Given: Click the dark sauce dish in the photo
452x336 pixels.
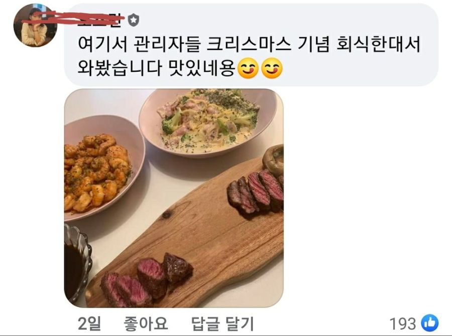Looking at the screenshot, I should pos(77,264).
